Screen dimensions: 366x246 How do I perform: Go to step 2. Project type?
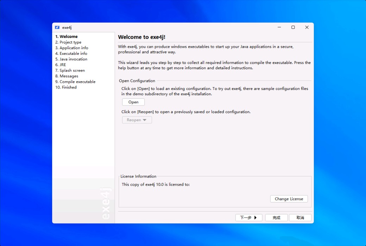(x=68, y=42)
